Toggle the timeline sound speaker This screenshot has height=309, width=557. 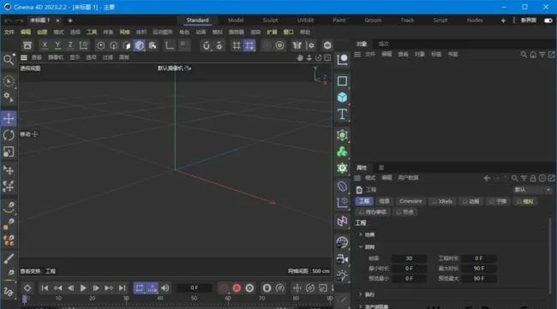pyautogui.click(x=165, y=288)
